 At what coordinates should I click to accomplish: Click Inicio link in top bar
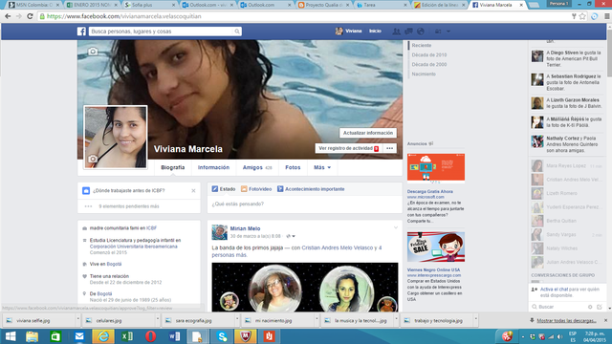pos(375,31)
